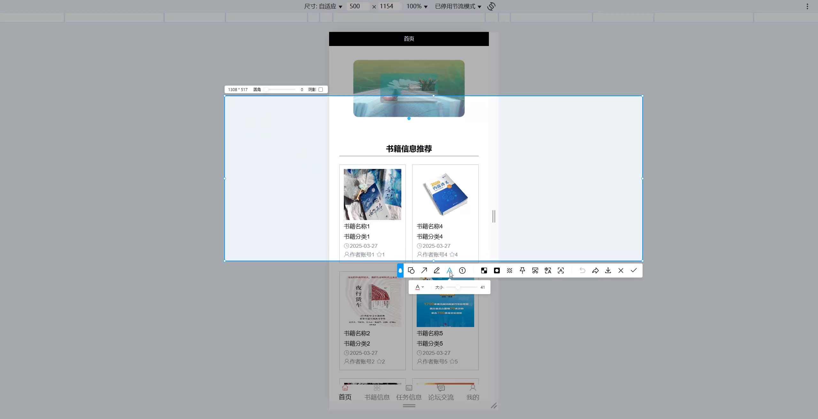The height and width of the screenshot is (419, 818).
Task: Click the OCR text recognition icon
Action: [561, 270]
